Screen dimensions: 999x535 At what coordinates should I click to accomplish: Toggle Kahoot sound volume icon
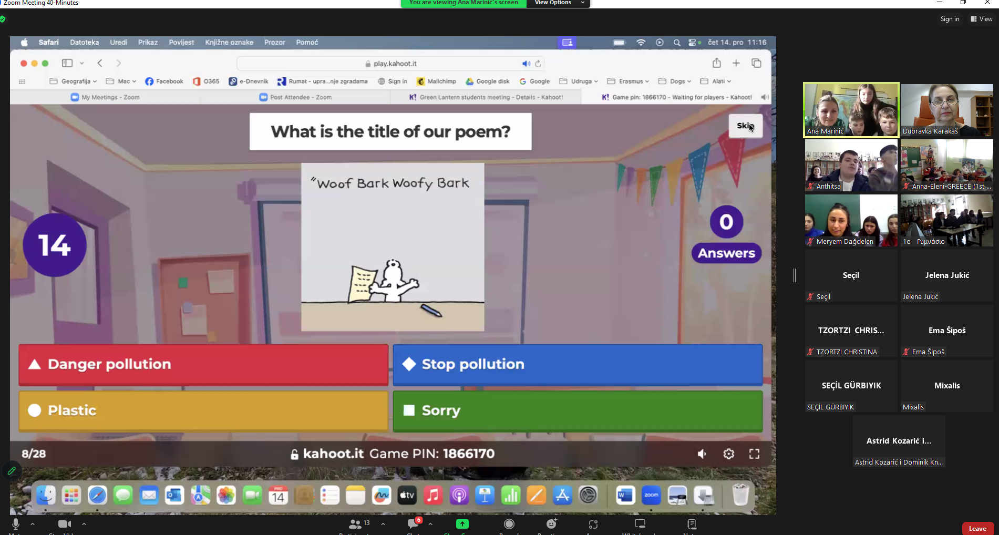(702, 454)
